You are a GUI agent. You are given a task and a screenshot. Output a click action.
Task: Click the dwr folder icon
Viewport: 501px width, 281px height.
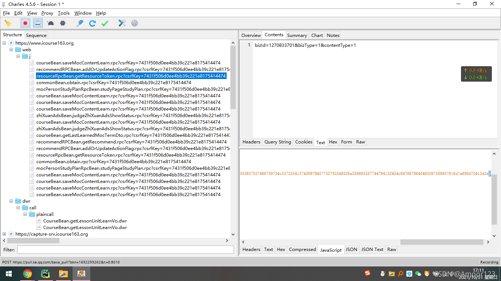pyautogui.click(x=18, y=201)
